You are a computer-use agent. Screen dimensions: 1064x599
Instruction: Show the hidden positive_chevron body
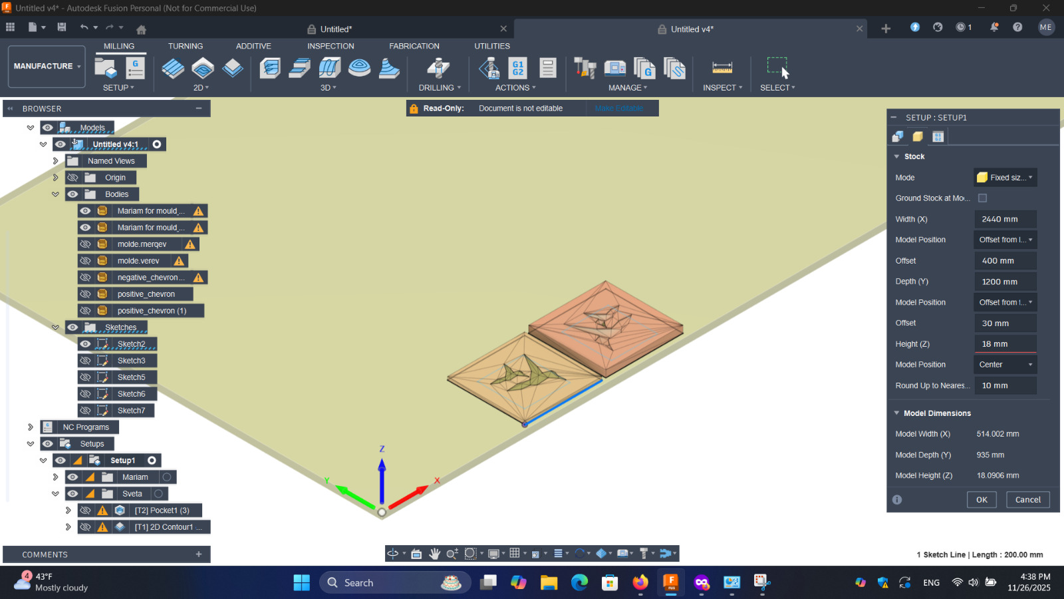point(85,294)
